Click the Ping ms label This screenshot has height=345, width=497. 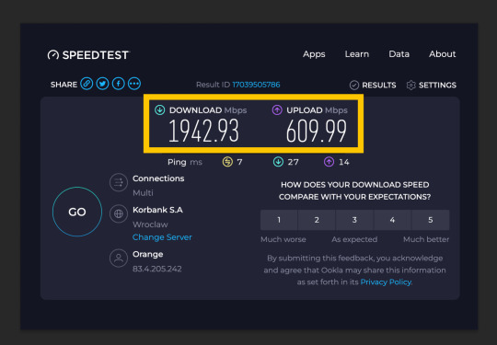185,162
